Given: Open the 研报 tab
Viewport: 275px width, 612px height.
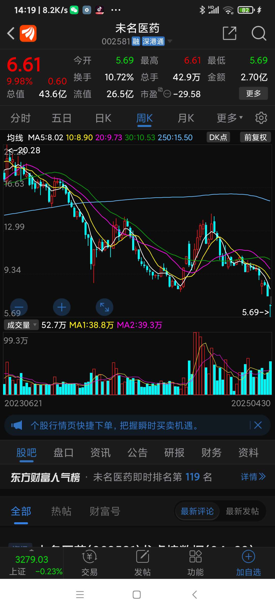Looking at the screenshot, I should coord(174,453).
